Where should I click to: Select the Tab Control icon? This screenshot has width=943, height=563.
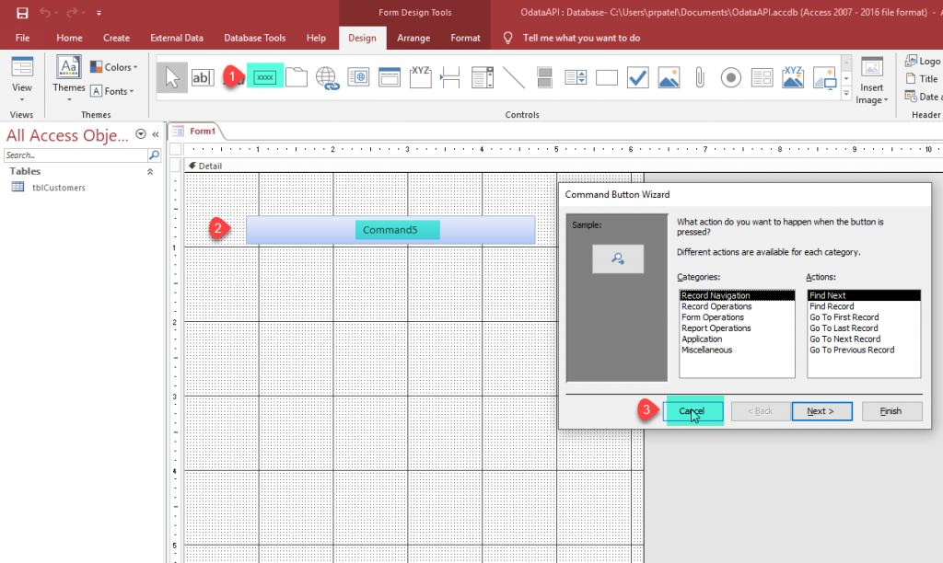click(297, 77)
